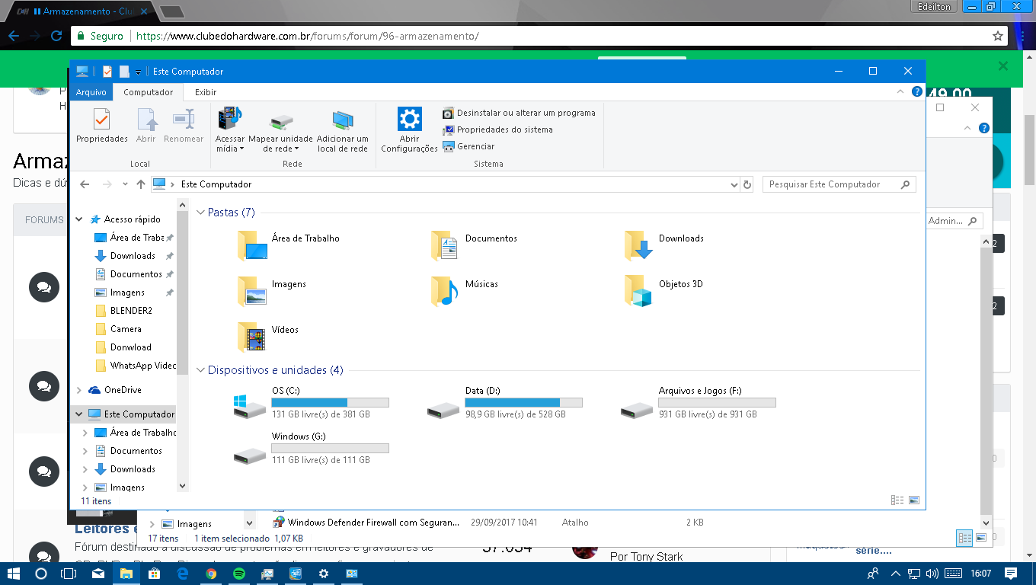
Task: Close the green banner in Chrome
Action: click(1003, 66)
